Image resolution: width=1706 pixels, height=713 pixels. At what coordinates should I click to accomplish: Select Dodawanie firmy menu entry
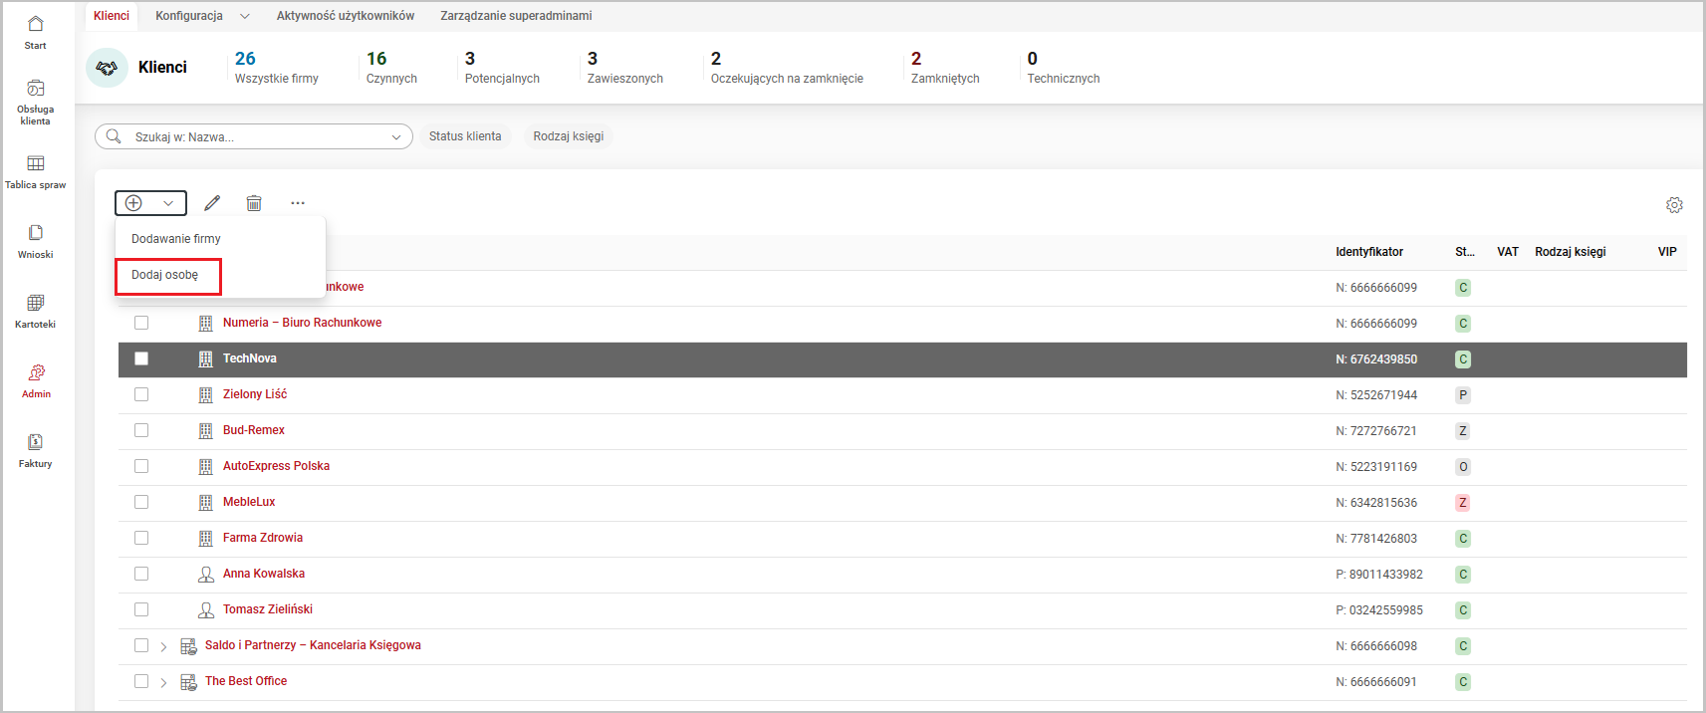click(x=176, y=239)
